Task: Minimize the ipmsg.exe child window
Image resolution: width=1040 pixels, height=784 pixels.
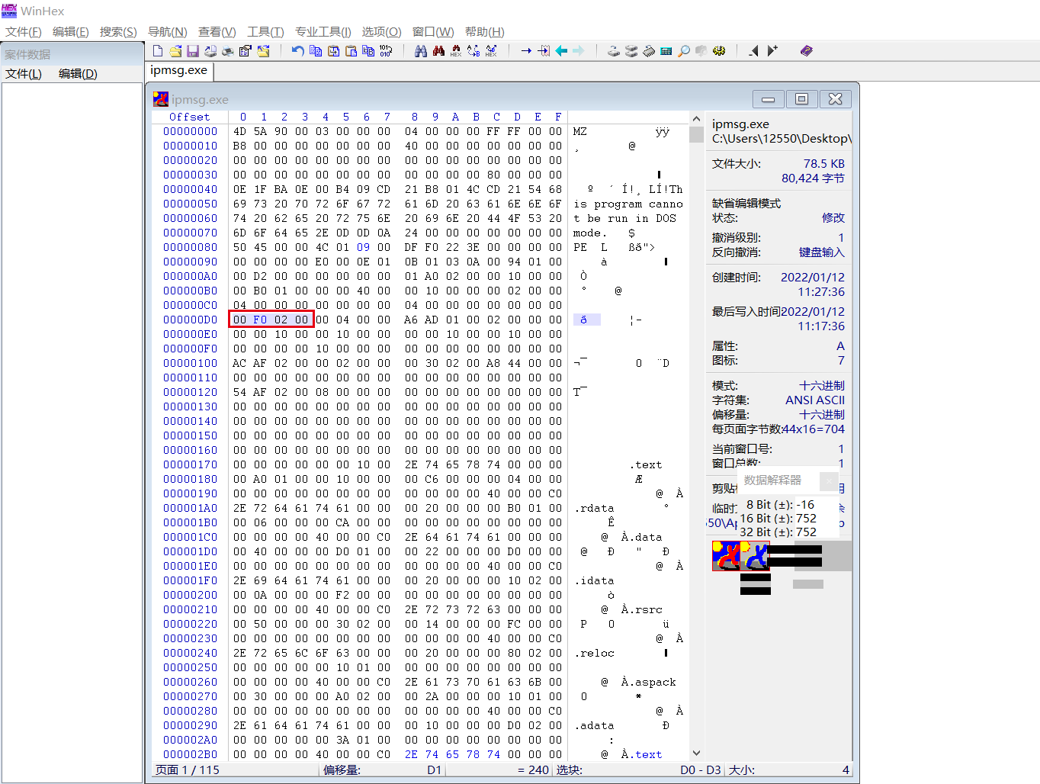Action: (x=769, y=99)
